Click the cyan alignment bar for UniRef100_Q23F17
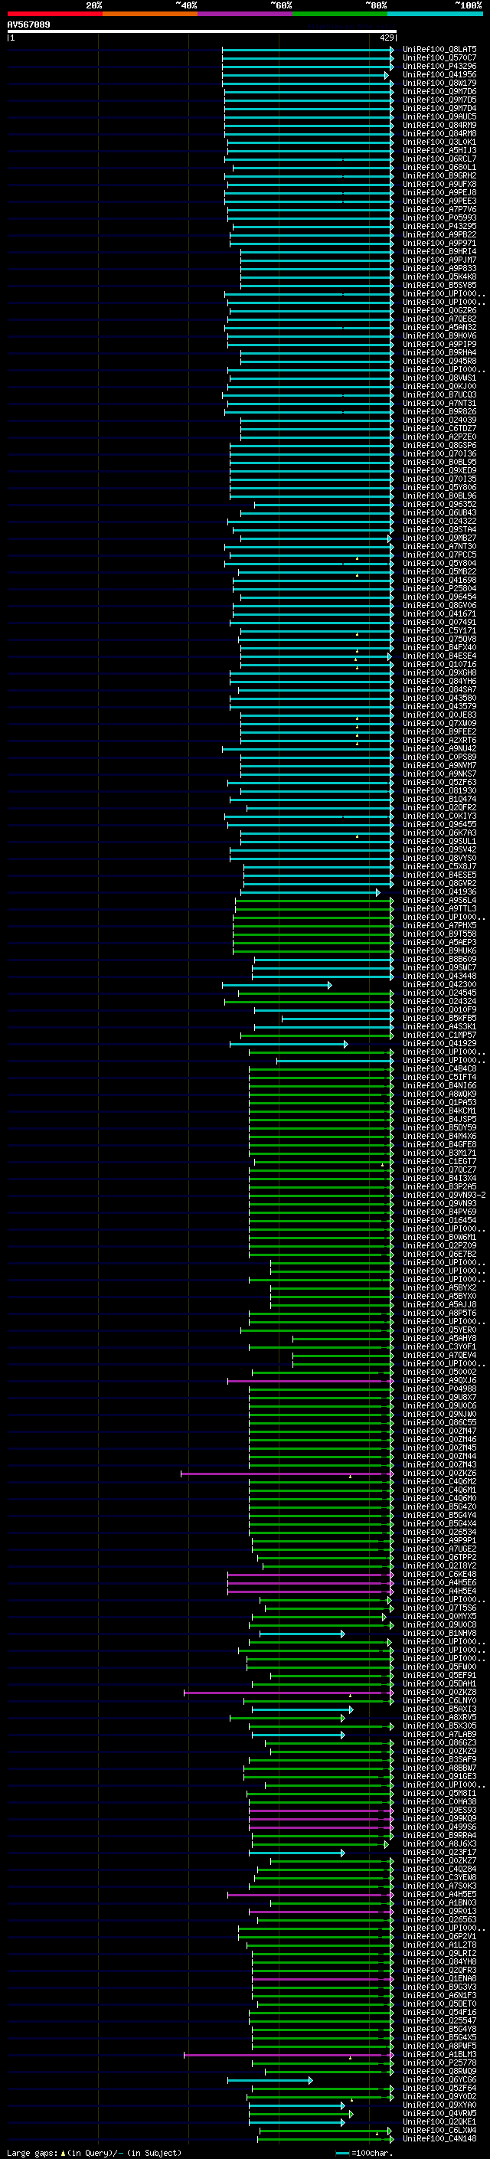 [x=296, y=1852]
